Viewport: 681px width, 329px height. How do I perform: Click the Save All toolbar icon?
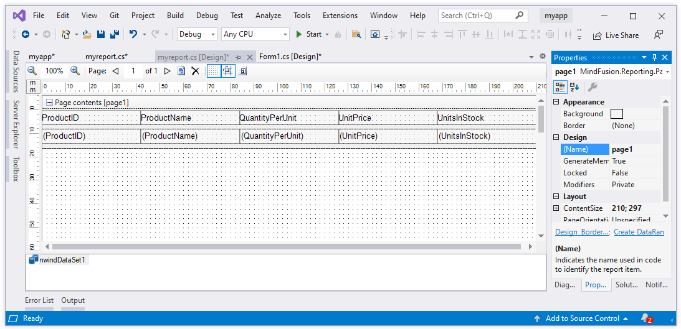click(115, 34)
